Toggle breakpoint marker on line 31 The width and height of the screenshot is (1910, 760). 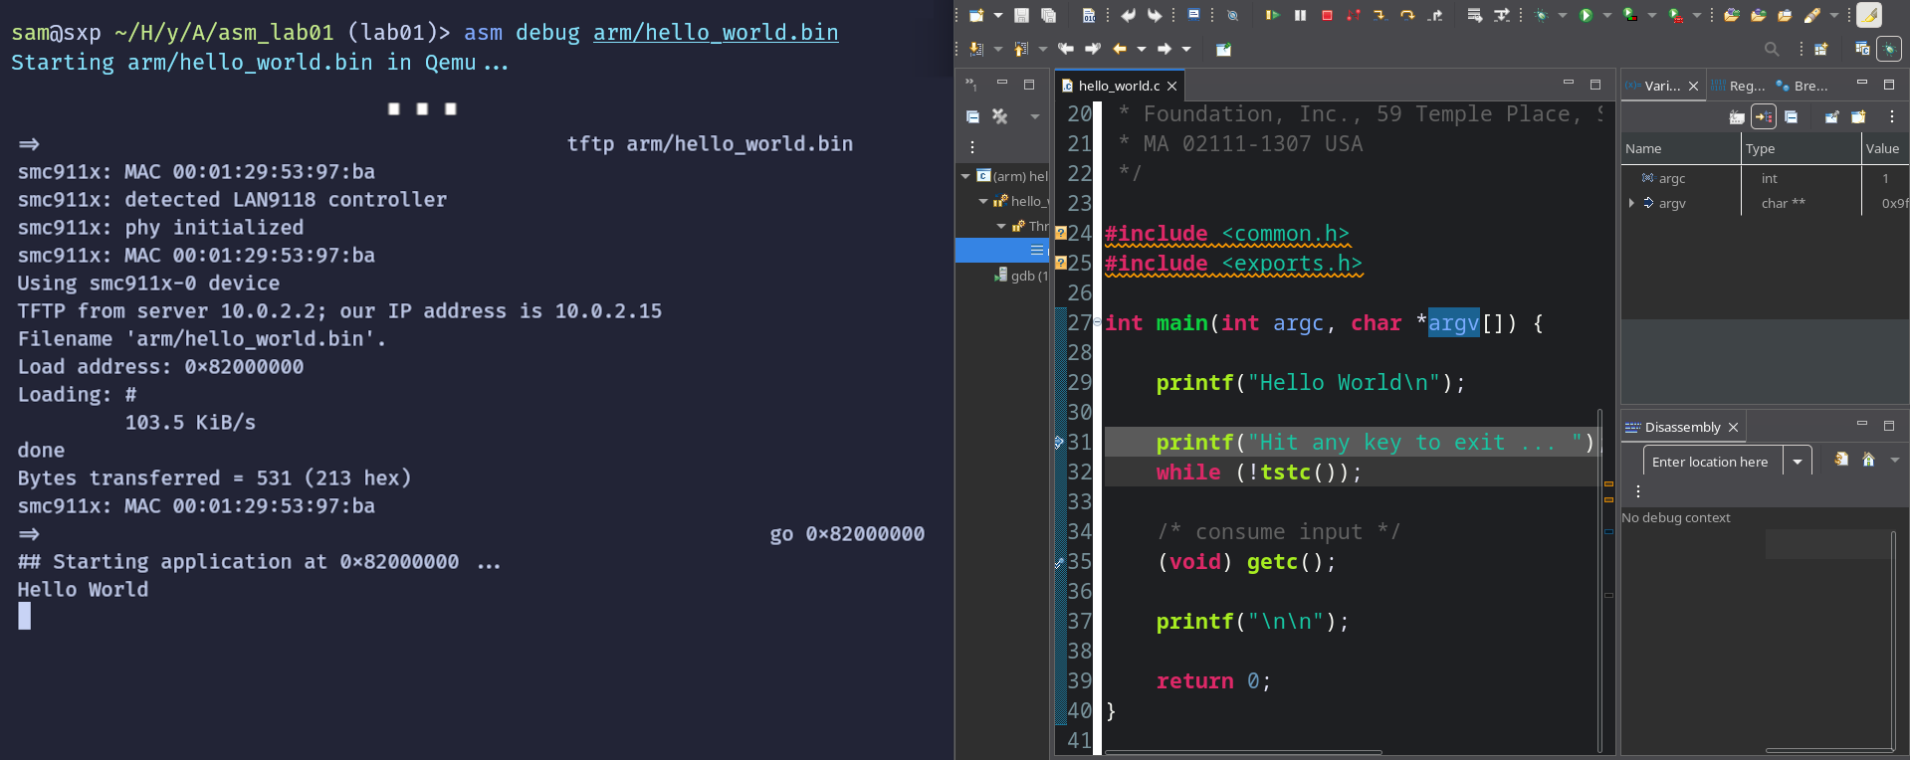[x=1059, y=442]
